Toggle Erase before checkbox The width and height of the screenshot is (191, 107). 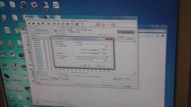click(x=37, y=73)
